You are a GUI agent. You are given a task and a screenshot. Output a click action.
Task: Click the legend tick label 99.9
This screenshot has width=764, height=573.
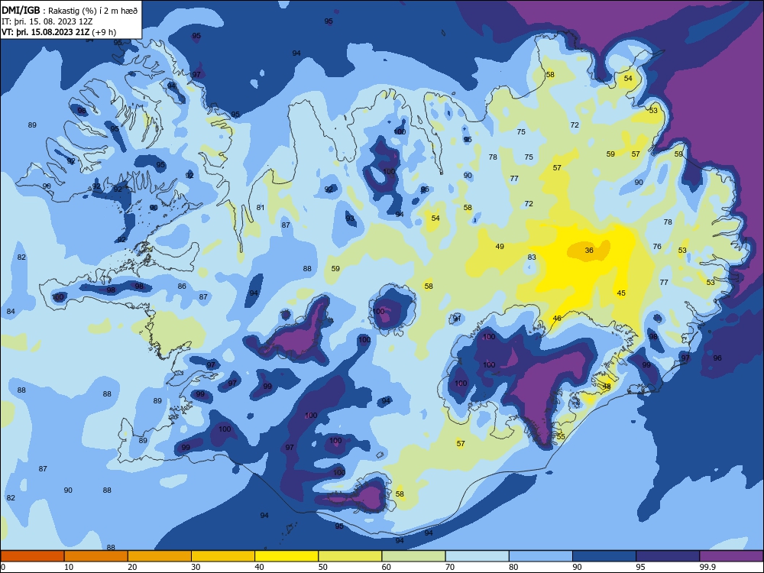[707, 567]
